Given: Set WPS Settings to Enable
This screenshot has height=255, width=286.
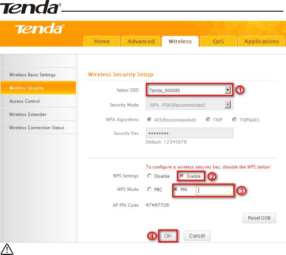Looking at the screenshot, I should (x=182, y=175).
